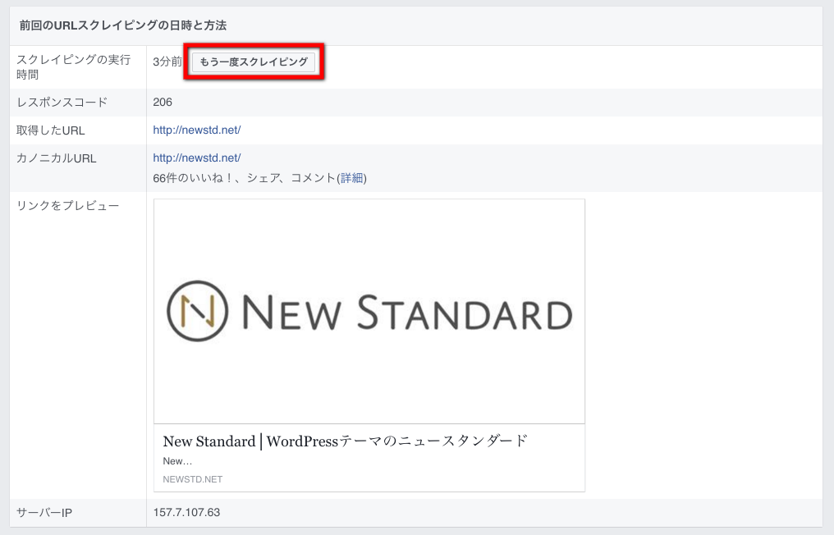834x535 pixels.
Task: Select the server IP 157.7.107.63
Action: (x=186, y=513)
